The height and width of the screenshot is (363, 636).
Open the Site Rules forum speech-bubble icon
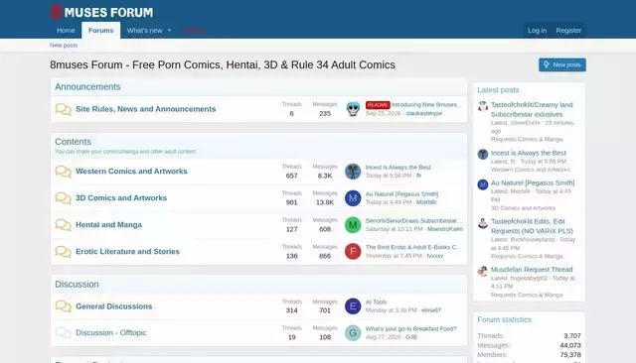pos(64,109)
